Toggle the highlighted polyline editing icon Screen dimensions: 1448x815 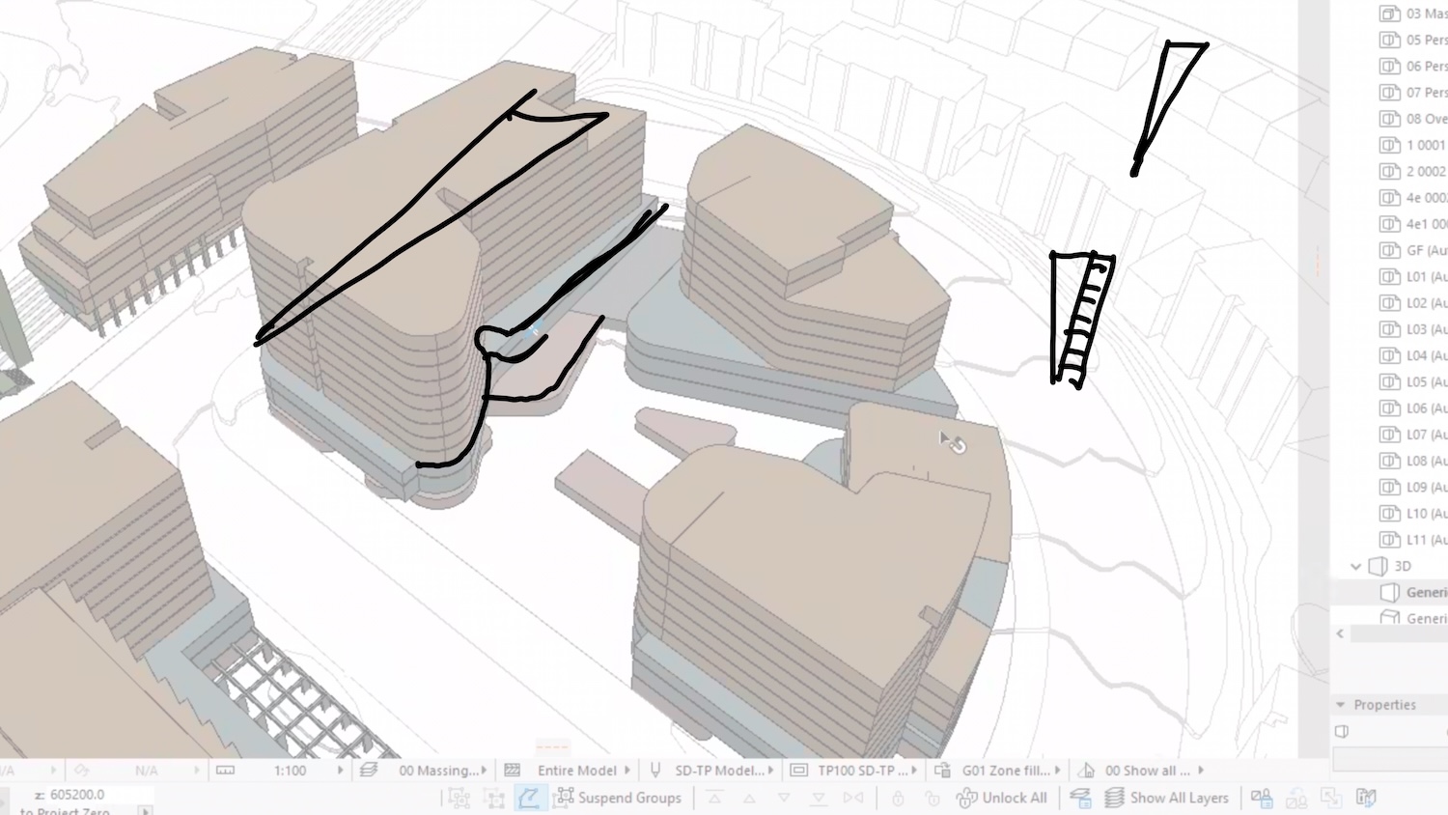tap(528, 798)
